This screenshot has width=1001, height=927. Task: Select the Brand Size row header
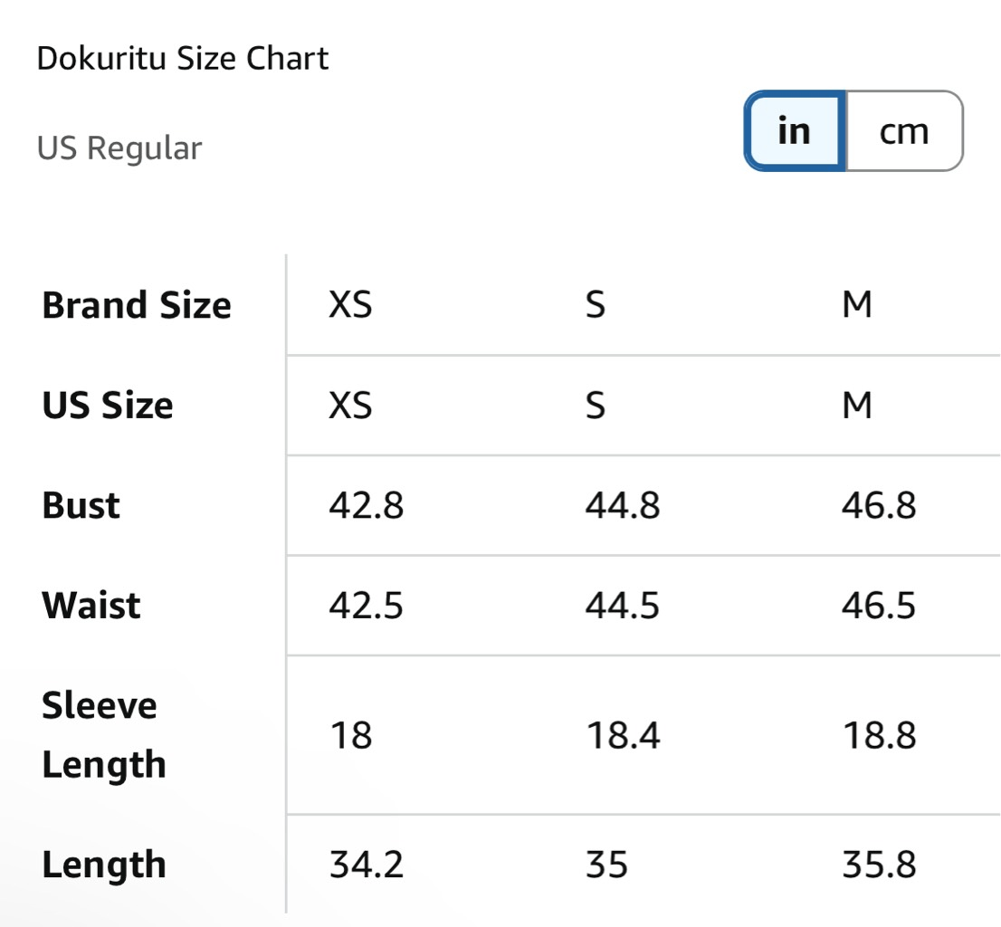pyautogui.click(x=137, y=304)
